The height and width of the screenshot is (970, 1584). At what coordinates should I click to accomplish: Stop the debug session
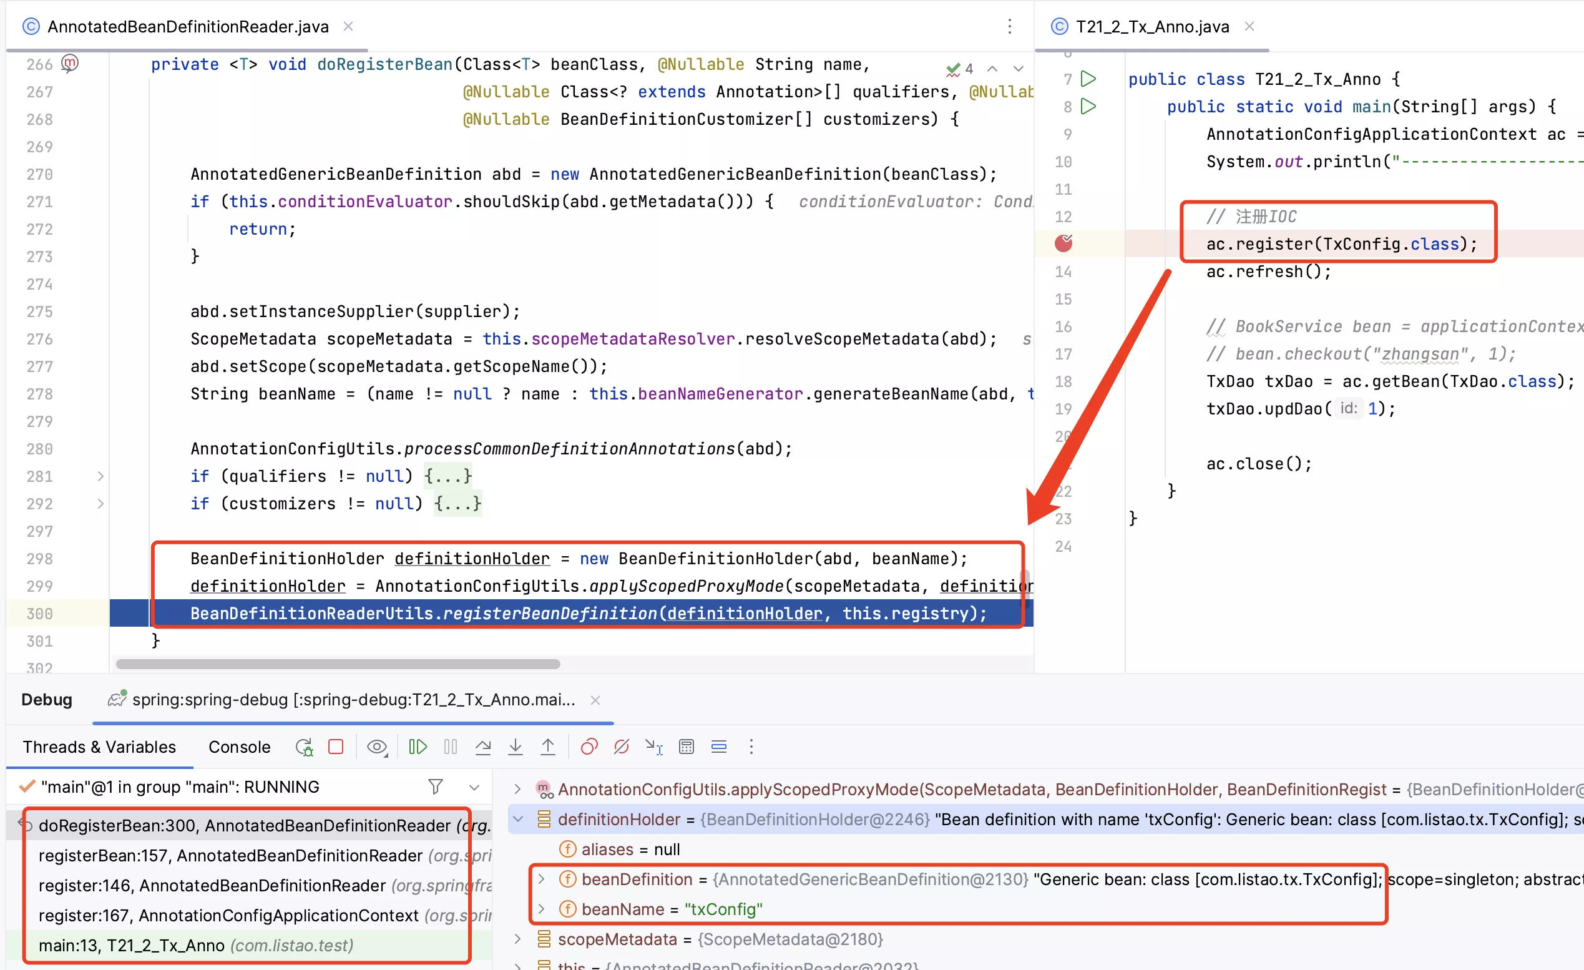tap(336, 747)
